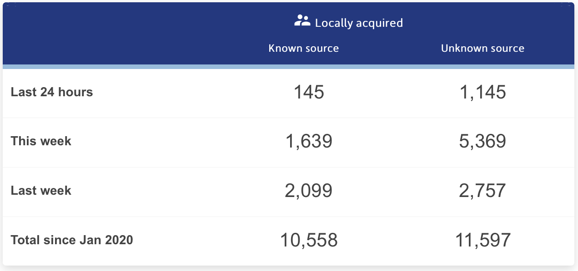Select the This week row label

point(41,141)
